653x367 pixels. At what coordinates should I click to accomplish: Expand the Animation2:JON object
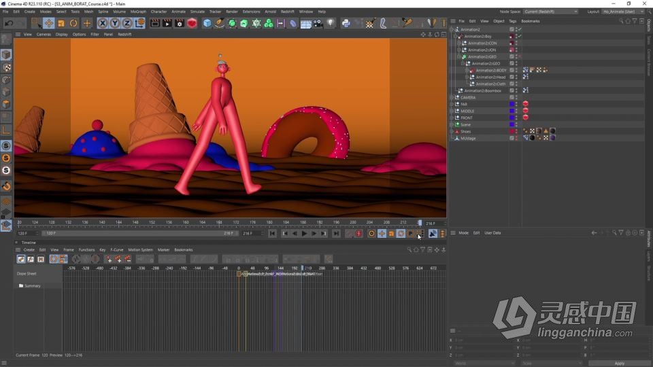tap(459, 50)
